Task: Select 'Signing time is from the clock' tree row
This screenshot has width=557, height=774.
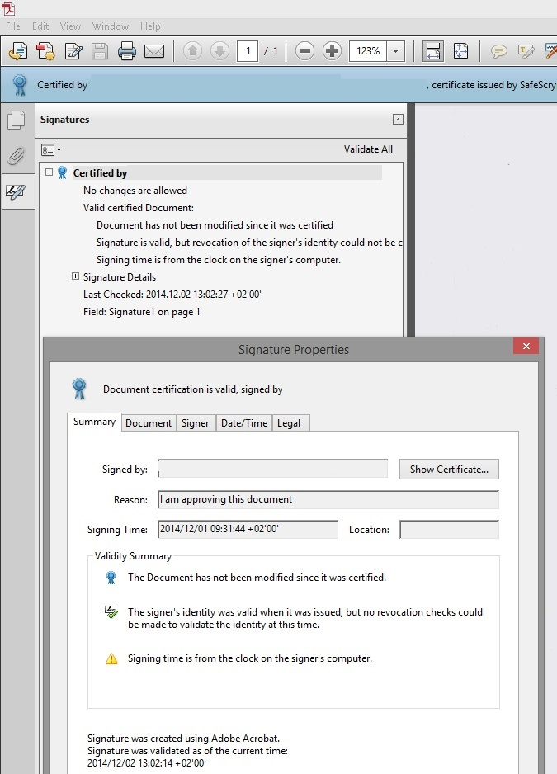Action: click(x=218, y=260)
